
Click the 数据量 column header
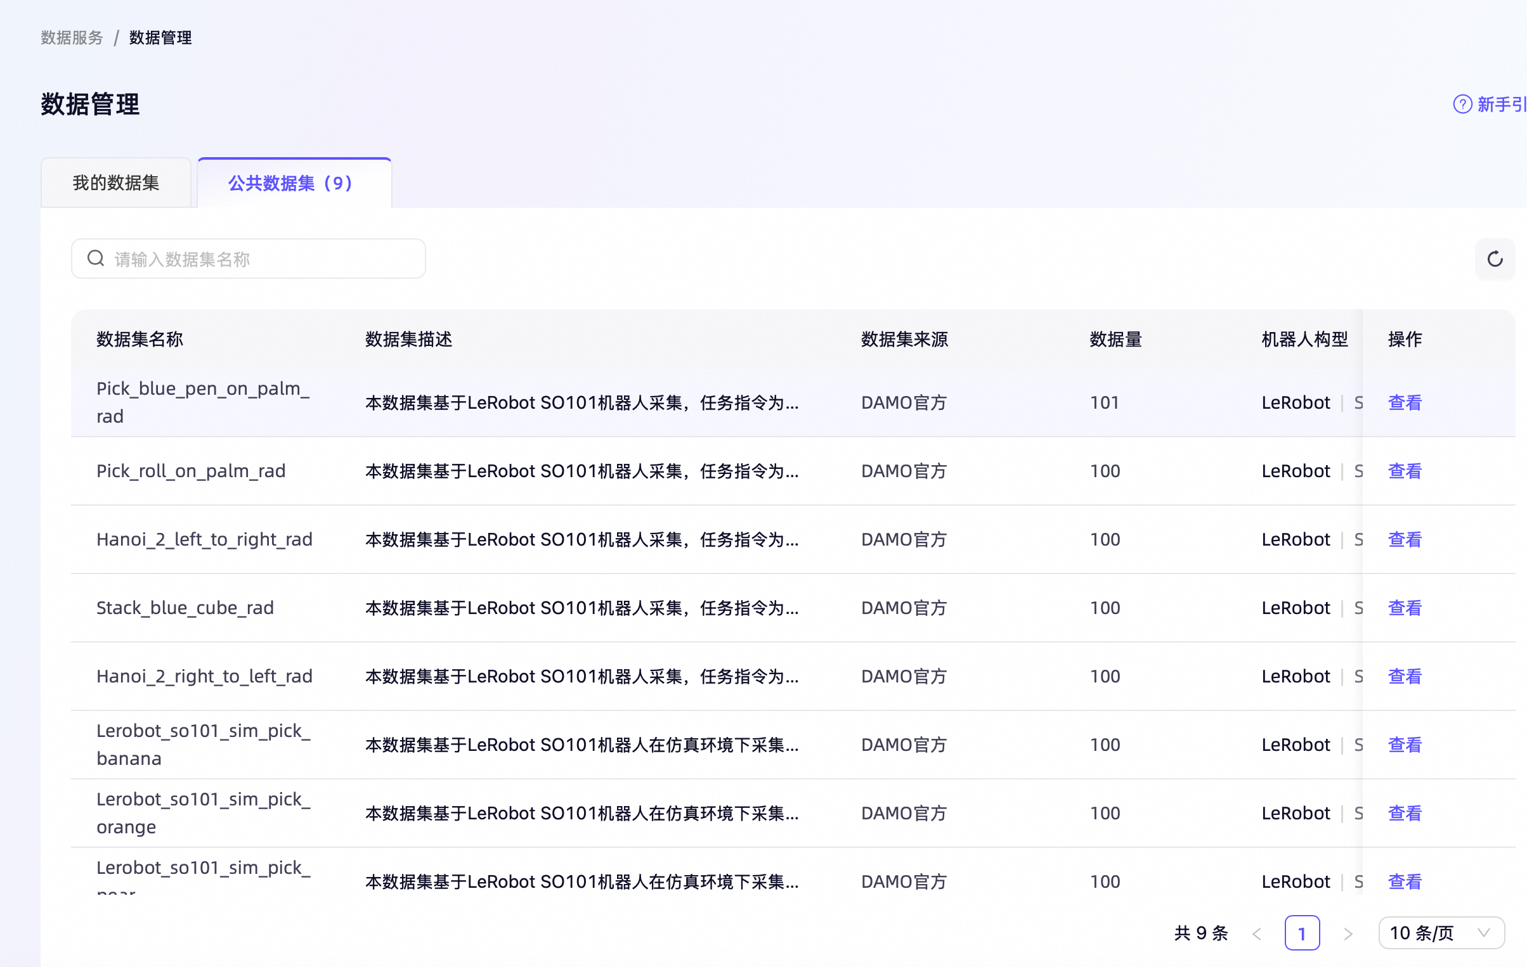1115,340
